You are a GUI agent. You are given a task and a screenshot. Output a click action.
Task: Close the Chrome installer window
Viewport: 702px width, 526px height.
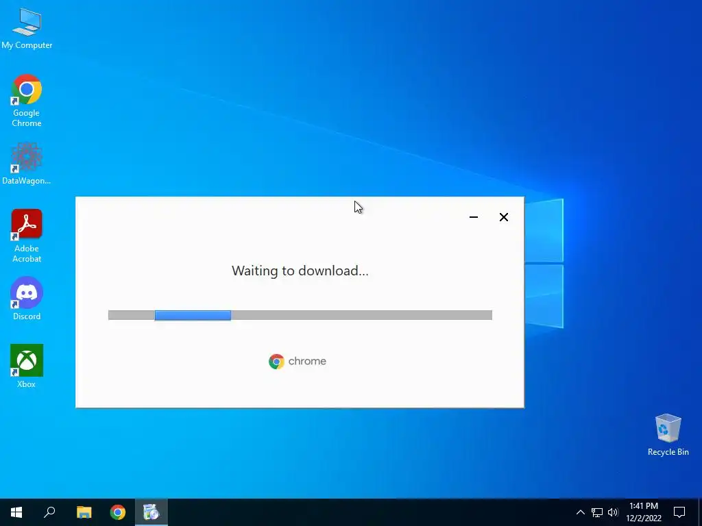point(504,217)
